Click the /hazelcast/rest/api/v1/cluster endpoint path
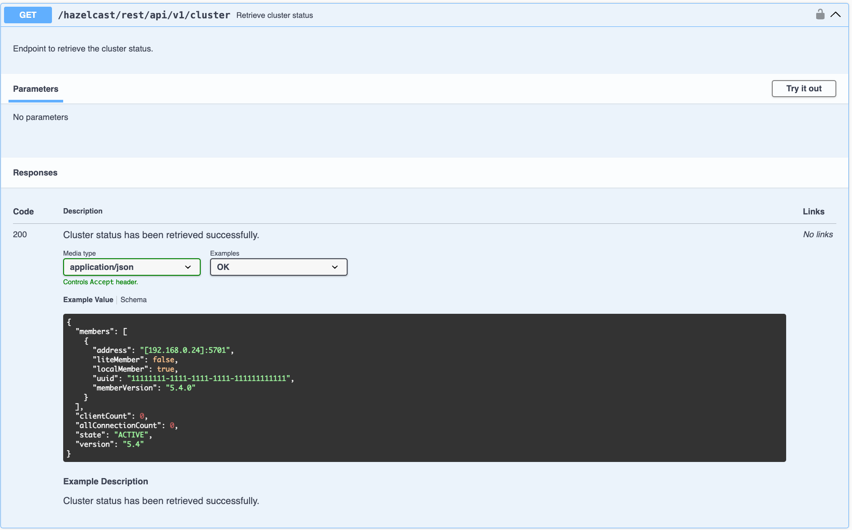This screenshot has width=852, height=530. (x=144, y=15)
